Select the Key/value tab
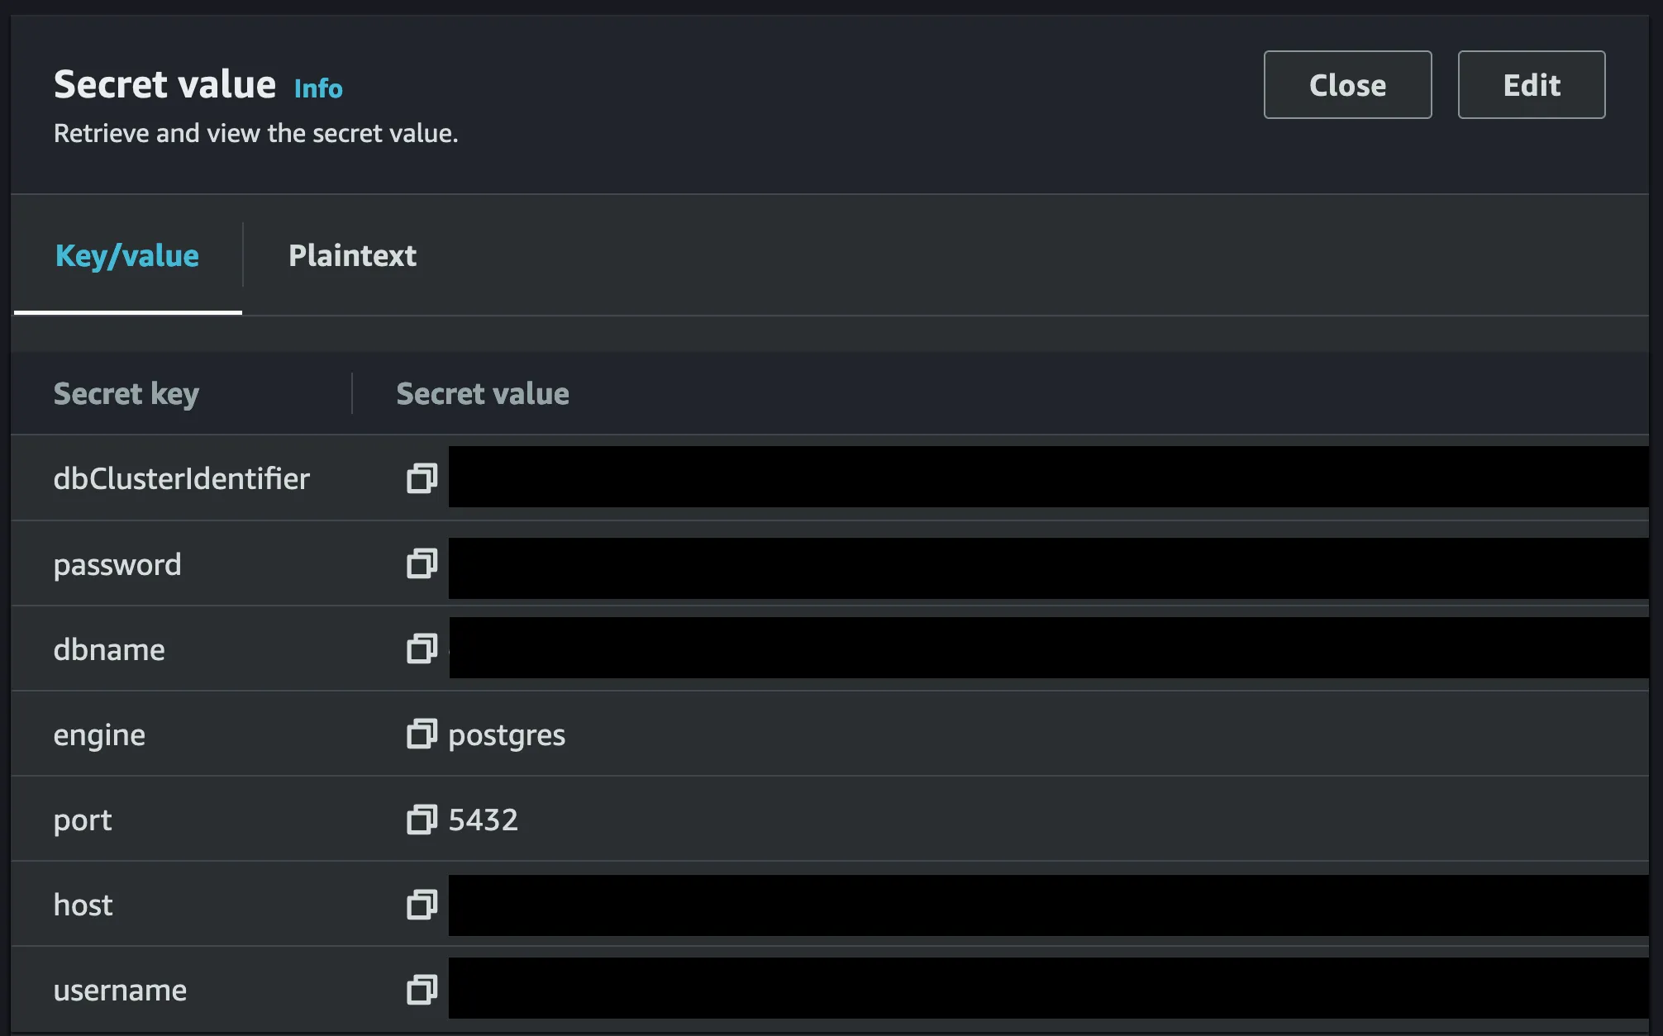The height and width of the screenshot is (1036, 1663). point(127,256)
